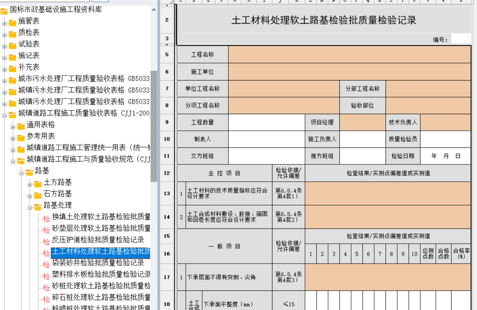Click the red 检 icon beside 袋装砂井检验批质量检验记录

(46, 265)
